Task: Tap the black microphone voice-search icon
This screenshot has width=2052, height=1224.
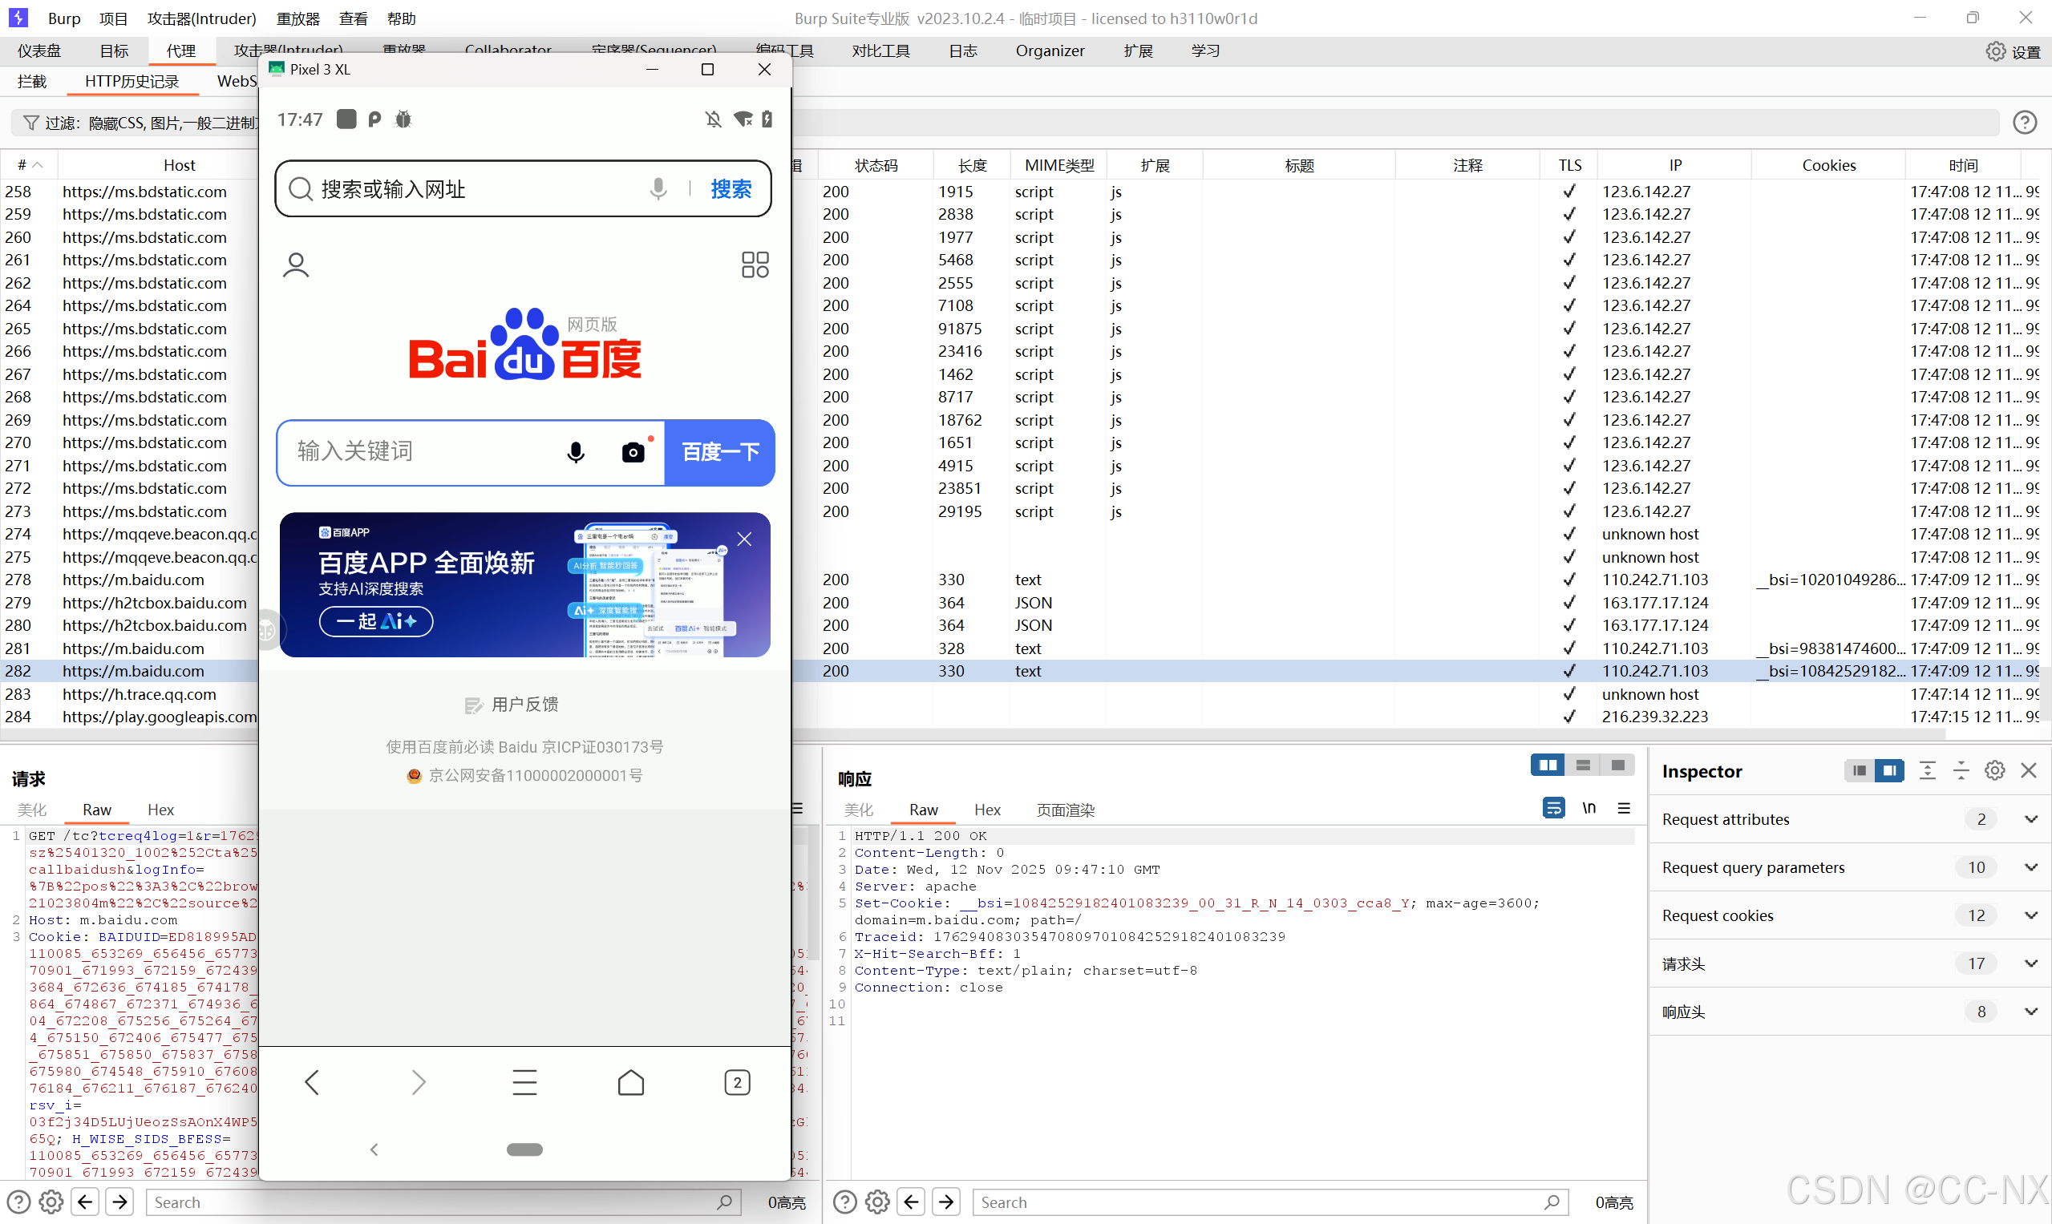Action: tap(576, 452)
